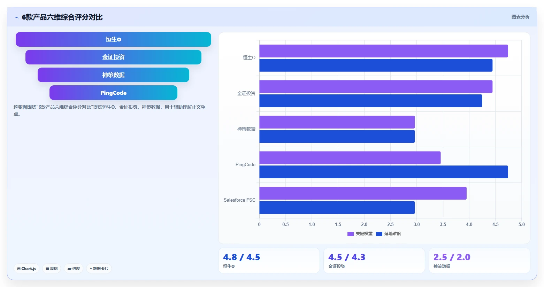The width and height of the screenshot is (544, 287).
Task: Click the 数据卡片 tag chip
Action: (x=99, y=269)
